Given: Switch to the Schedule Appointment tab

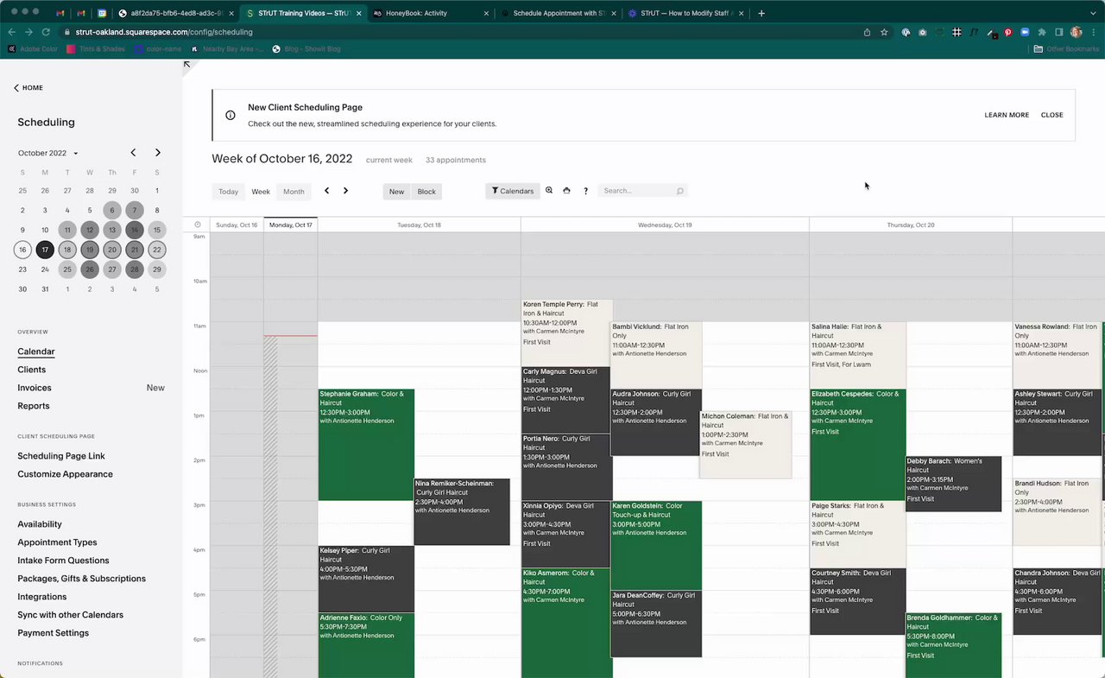Looking at the screenshot, I should click(559, 13).
